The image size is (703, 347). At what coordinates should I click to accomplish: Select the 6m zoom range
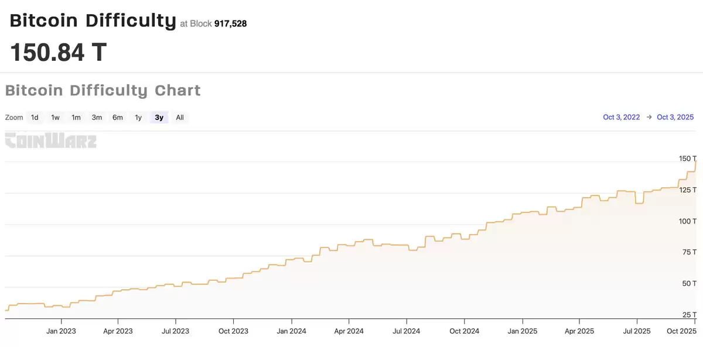click(117, 117)
